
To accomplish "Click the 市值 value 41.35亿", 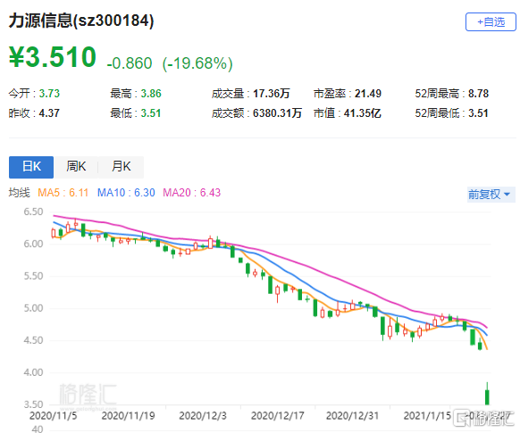I will 362,113.
